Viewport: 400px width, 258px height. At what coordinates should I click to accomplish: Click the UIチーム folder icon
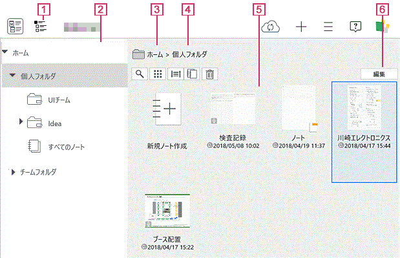coord(34,100)
